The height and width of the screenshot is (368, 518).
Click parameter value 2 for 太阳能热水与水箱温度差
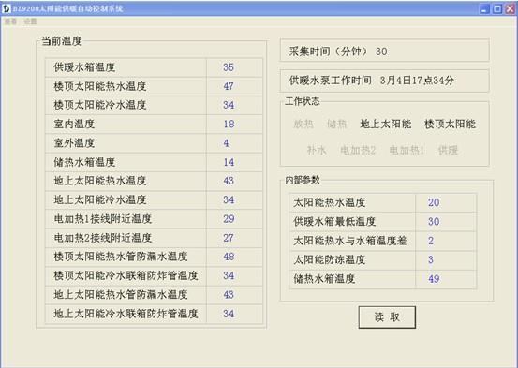[x=431, y=241]
